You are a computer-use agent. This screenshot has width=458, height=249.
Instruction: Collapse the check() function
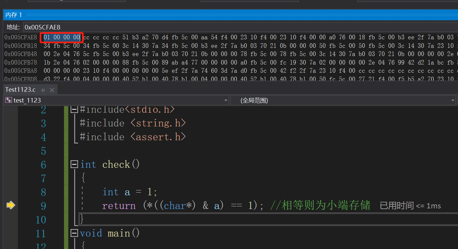(x=74, y=164)
